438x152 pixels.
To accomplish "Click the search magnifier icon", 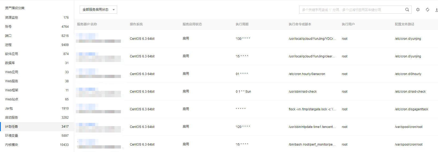I will [x=407, y=10].
